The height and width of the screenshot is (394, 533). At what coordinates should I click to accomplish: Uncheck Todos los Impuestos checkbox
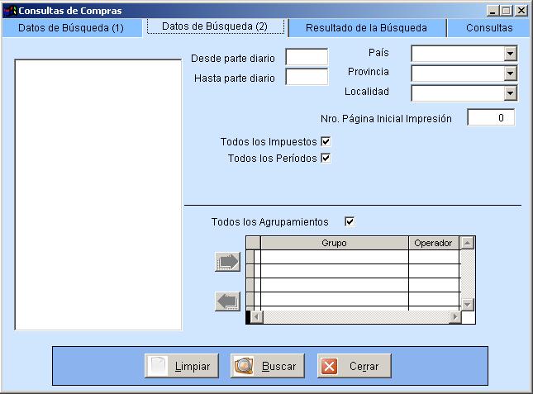(x=326, y=142)
